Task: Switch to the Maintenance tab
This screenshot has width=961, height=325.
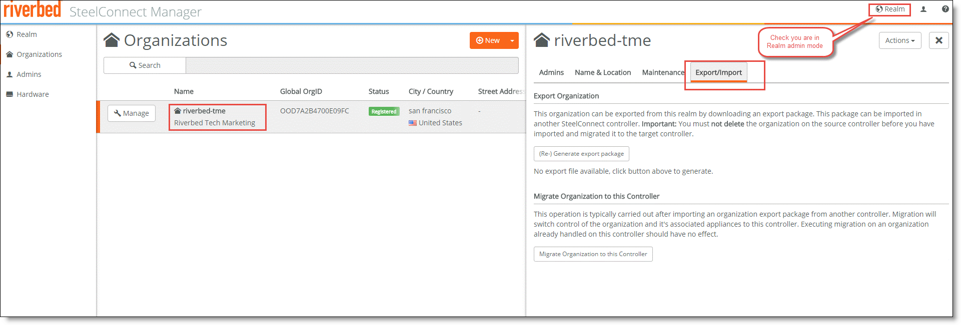Action: pos(663,72)
